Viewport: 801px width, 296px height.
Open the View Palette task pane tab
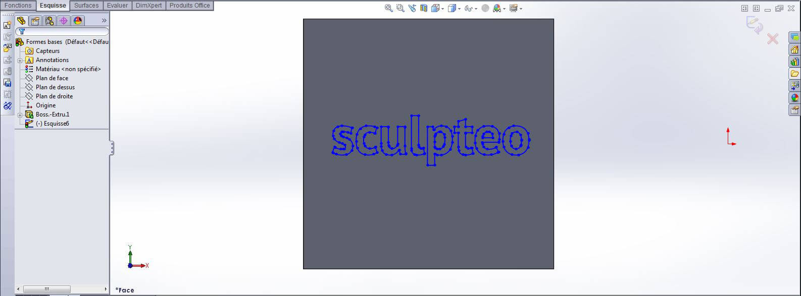pos(794,86)
